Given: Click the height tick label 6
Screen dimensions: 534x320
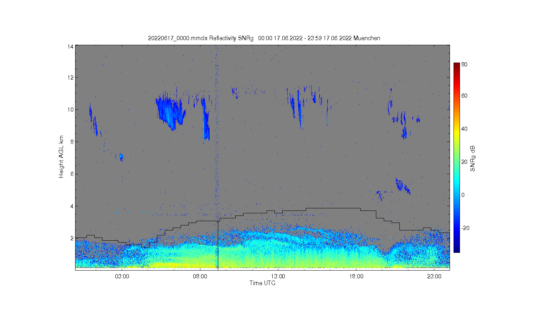Looking at the screenshot, I should coord(72,174).
